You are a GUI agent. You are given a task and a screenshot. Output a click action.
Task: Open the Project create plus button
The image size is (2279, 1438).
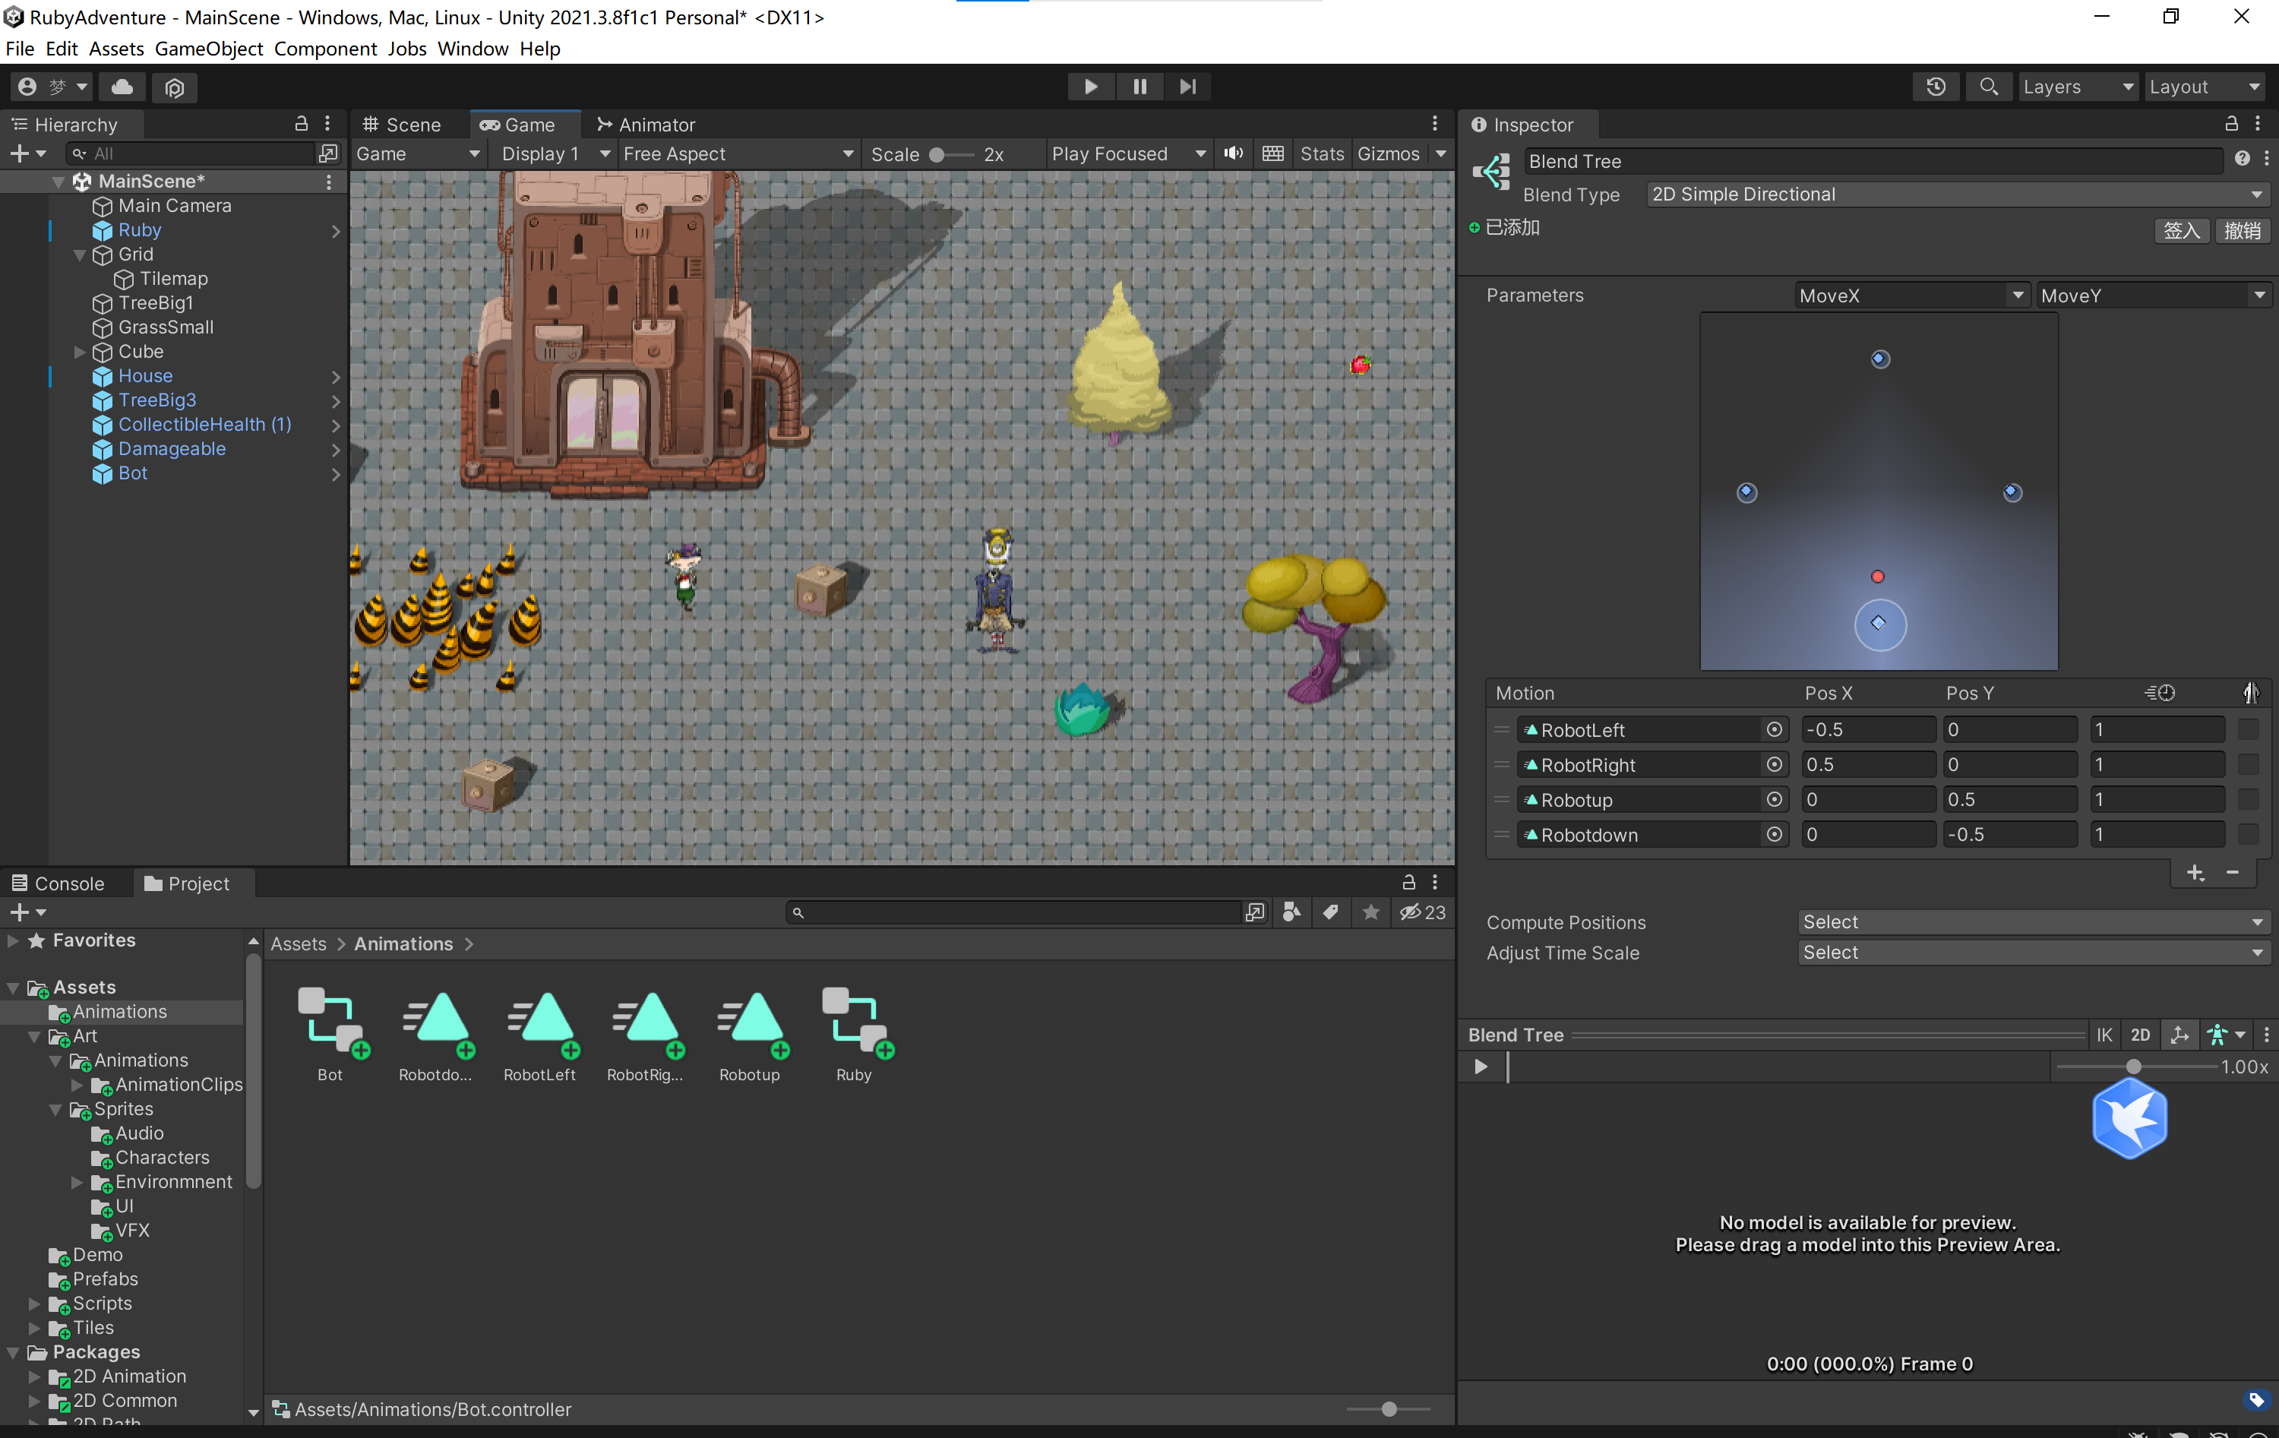pyautogui.click(x=27, y=912)
